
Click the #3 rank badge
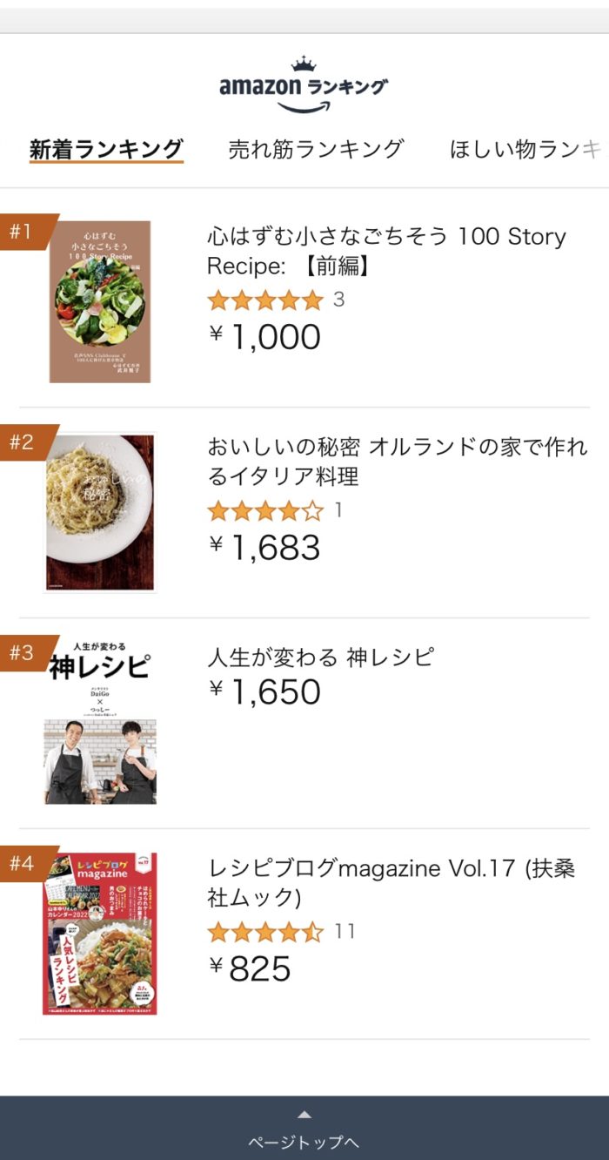pyautogui.click(x=22, y=653)
